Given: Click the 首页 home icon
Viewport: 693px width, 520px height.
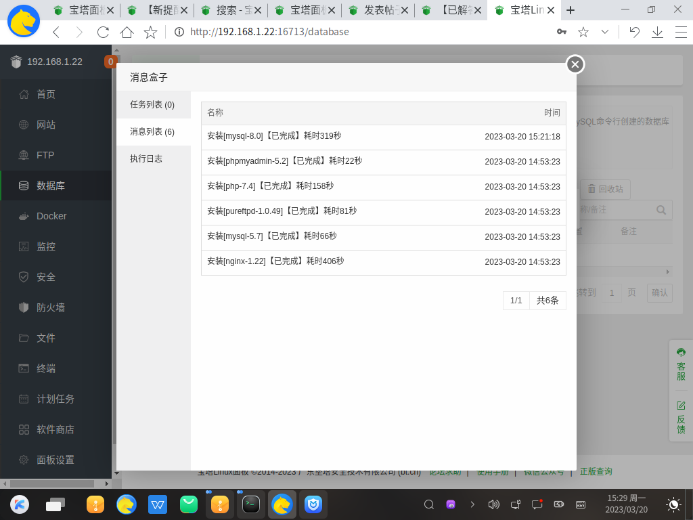Looking at the screenshot, I should point(24,94).
